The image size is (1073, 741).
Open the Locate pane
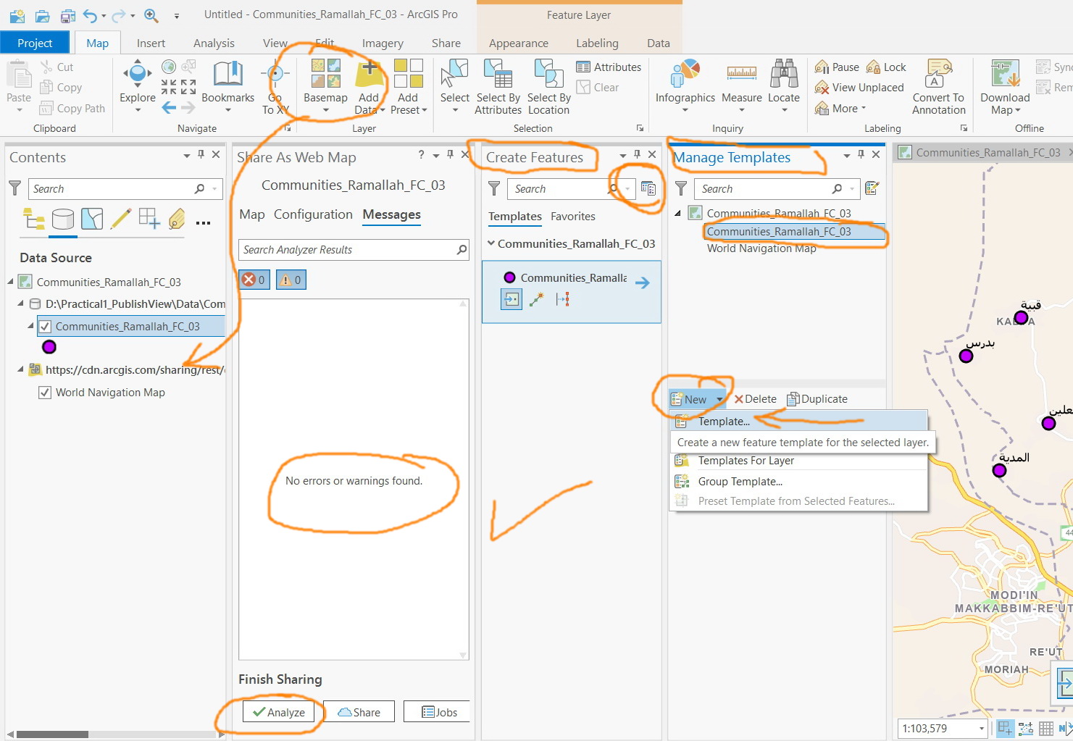(x=784, y=86)
